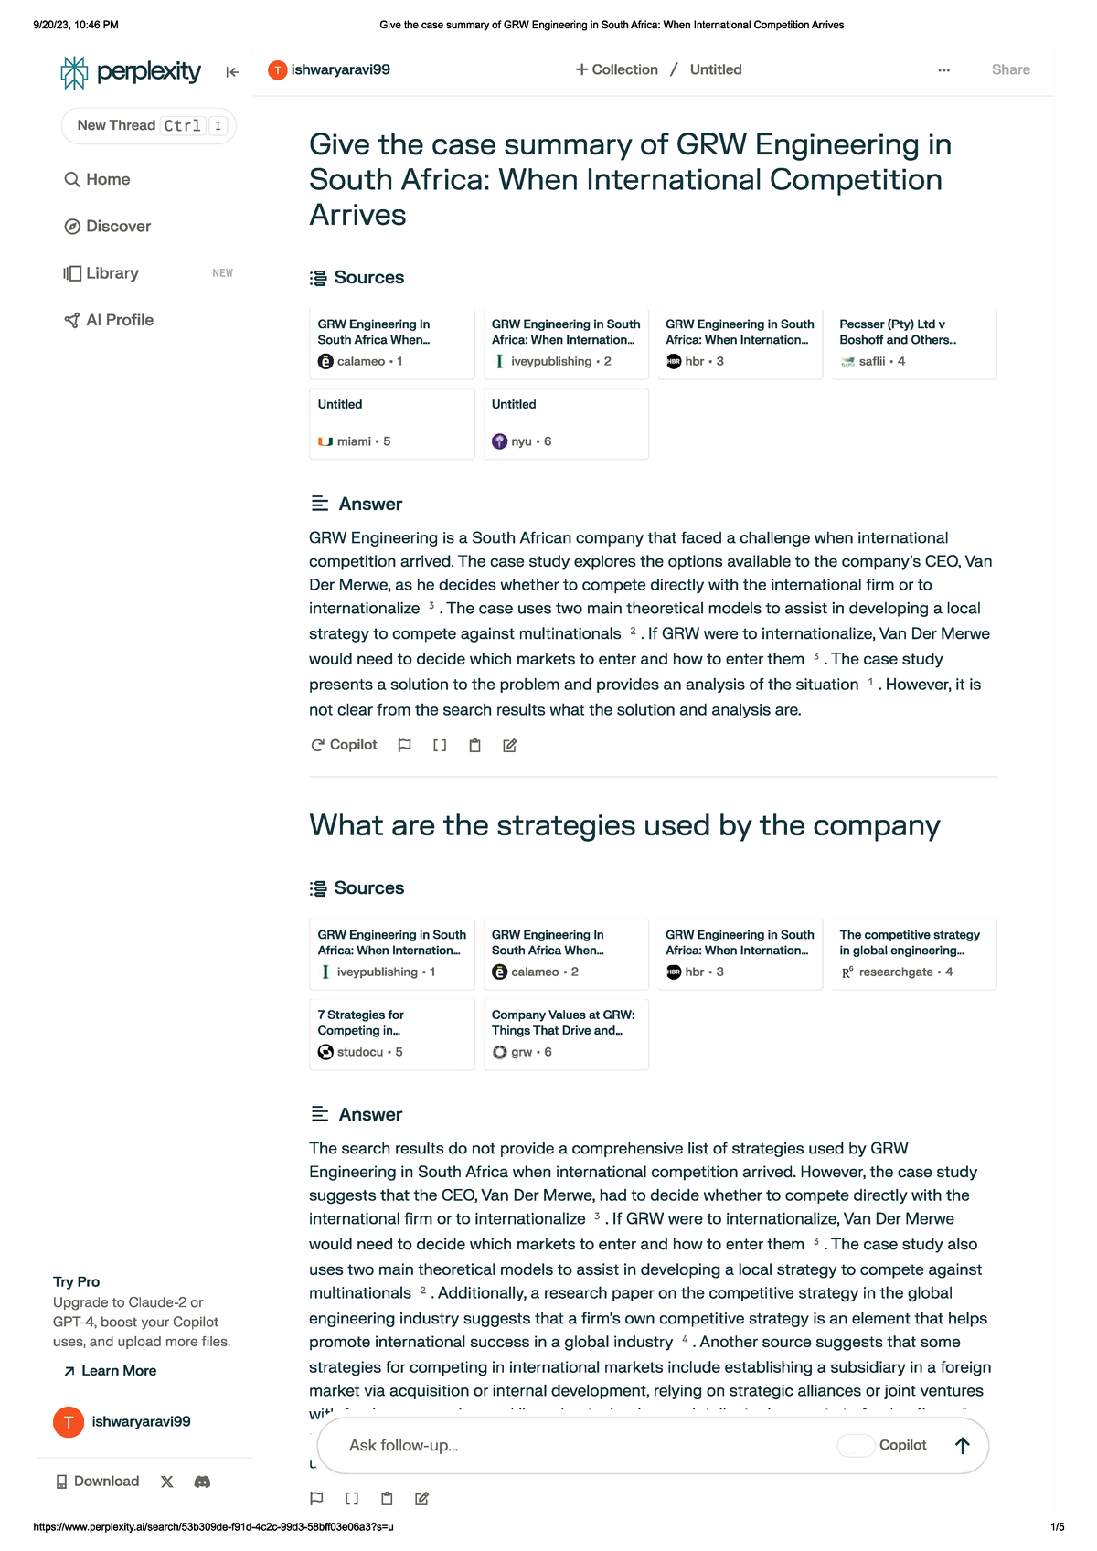
Task: Click the Learn More link under Try Pro
Action: 119,1371
